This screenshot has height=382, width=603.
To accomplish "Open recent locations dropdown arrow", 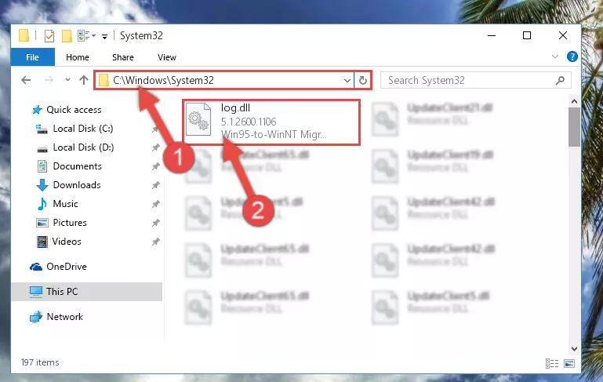I will coord(67,80).
